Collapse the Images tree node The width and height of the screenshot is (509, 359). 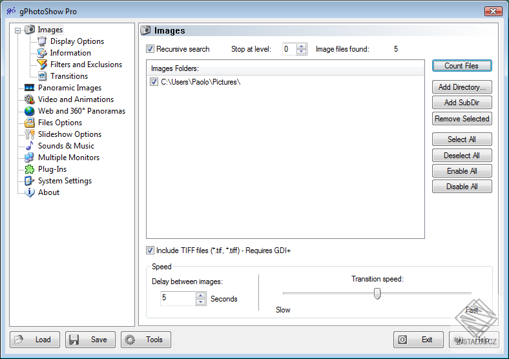click(18, 30)
